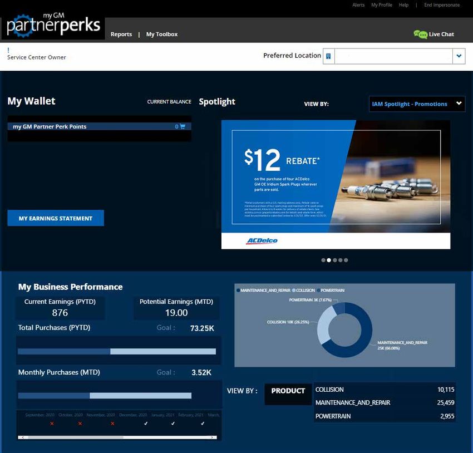Go to the fourth Spotlight carousel dot
Viewport: 473px width, 453px height.
point(340,260)
